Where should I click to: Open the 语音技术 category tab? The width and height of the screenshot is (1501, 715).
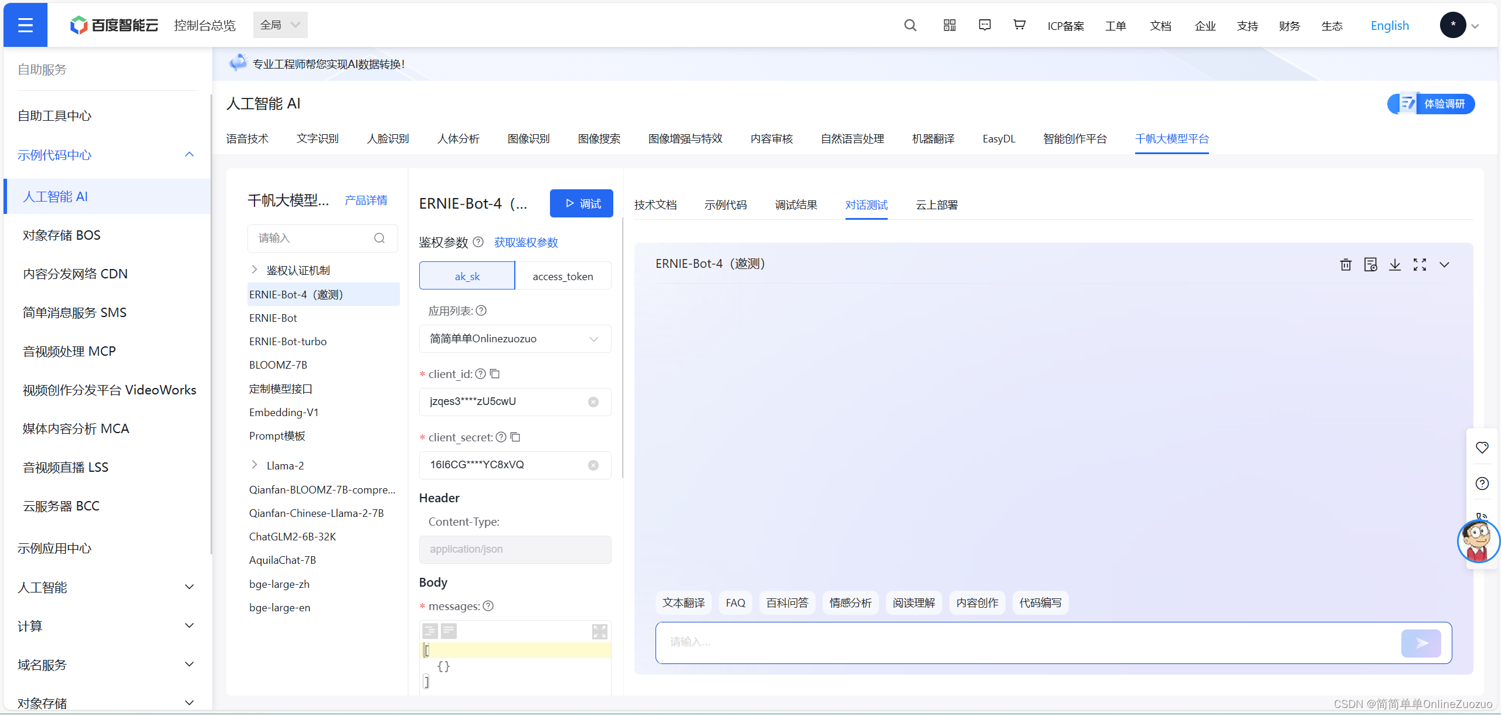[247, 139]
